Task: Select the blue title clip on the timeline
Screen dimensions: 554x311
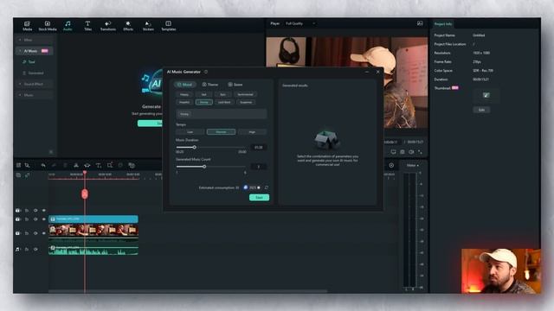Action: [x=93, y=219]
